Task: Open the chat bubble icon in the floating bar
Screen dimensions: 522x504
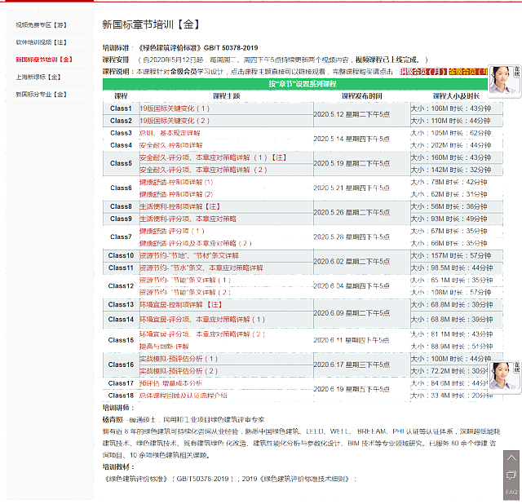Action: [511, 475]
